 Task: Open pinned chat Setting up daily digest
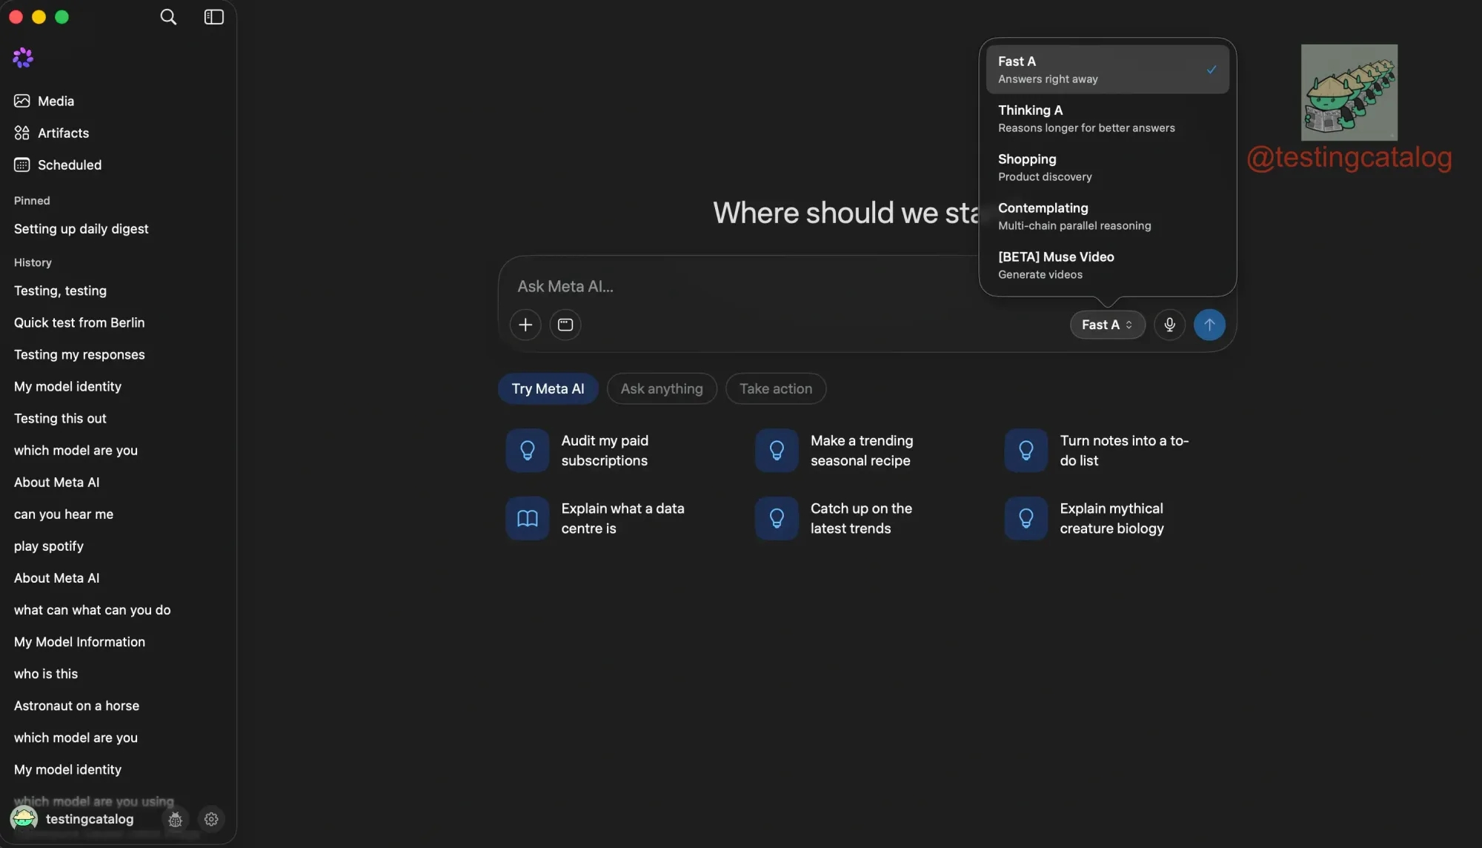(x=82, y=229)
